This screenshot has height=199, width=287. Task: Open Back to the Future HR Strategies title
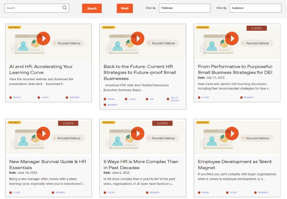[x=140, y=72]
